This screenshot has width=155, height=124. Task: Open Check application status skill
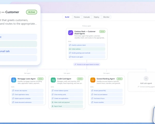tap(27, 95)
